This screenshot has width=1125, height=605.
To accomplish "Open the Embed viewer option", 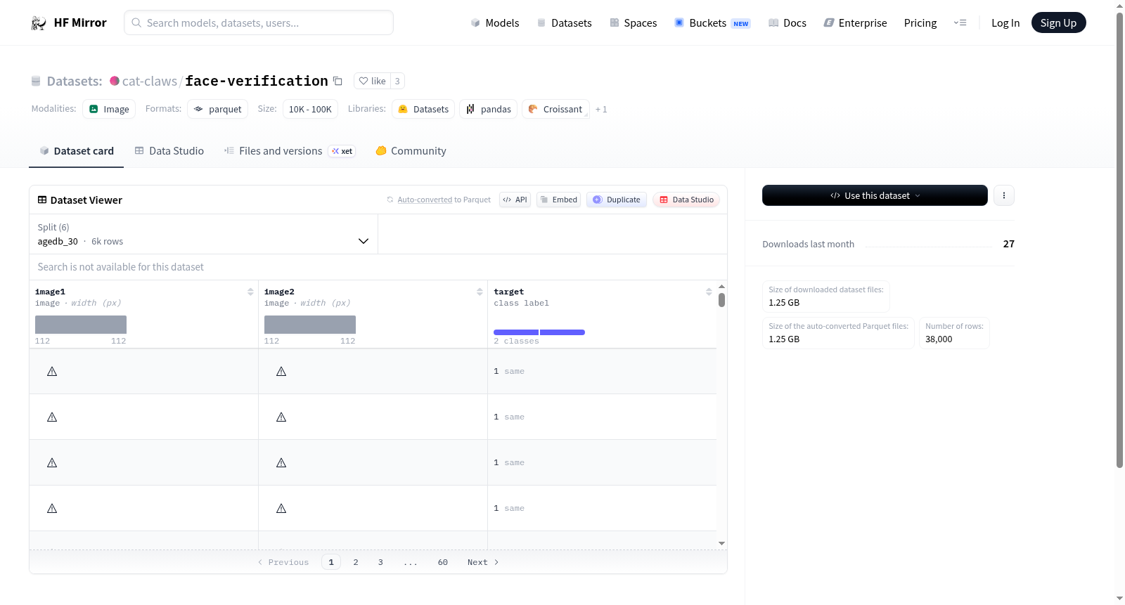I will coord(558,200).
